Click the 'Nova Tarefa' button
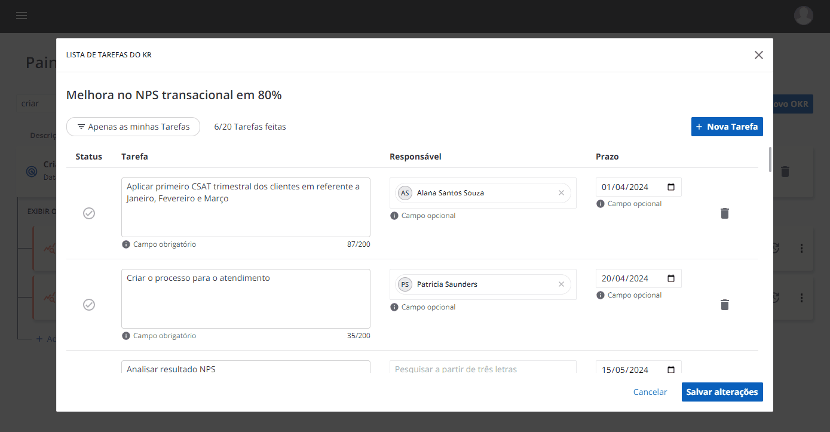The height and width of the screenshot is (432, 830). coord(727,127)
